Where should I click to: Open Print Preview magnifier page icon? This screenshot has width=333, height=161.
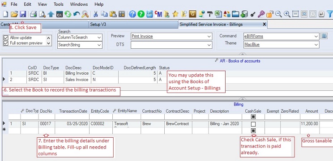coord(43,14)
